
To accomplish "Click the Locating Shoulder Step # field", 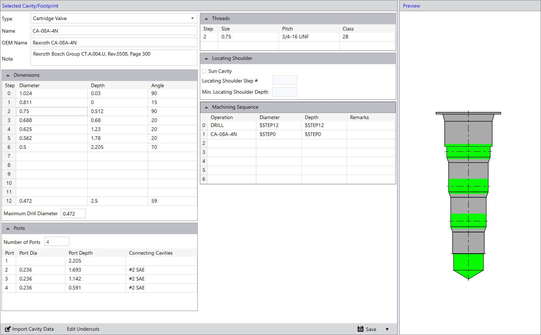I will click(x=284, y=80).
